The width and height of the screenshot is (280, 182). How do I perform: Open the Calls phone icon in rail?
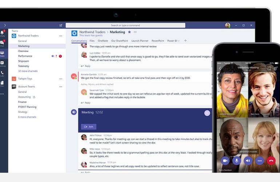(x=2, y=73)
